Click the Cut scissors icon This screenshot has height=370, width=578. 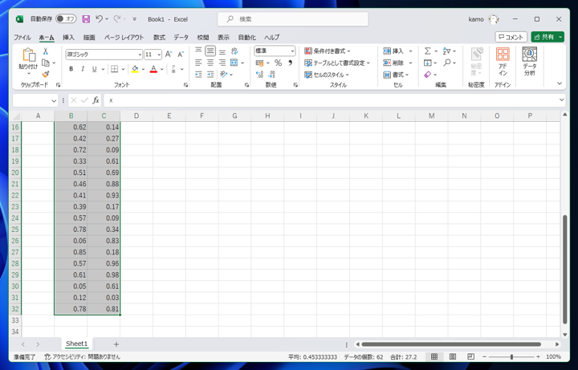(46, 51)
